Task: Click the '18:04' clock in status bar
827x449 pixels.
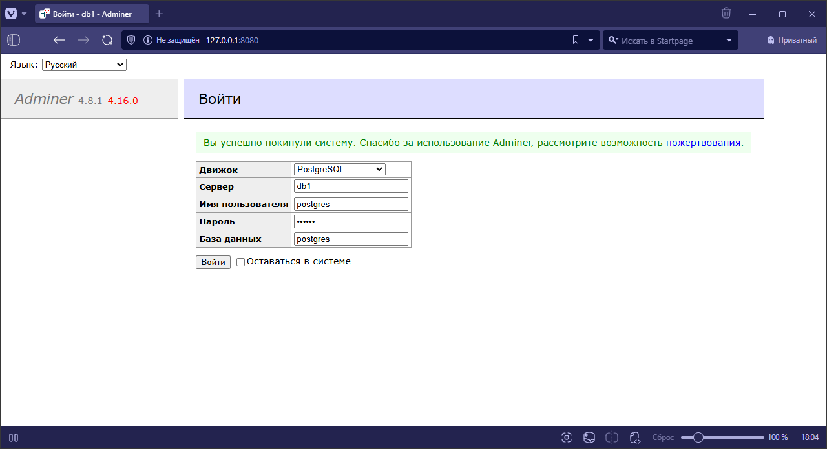Action: (x=810, y=437)
